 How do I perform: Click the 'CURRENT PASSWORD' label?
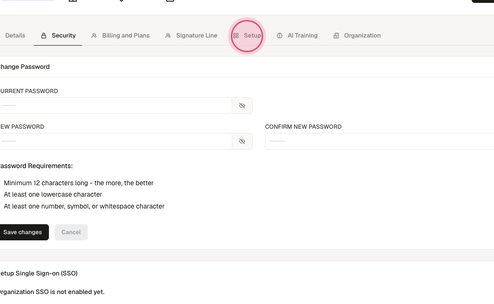28,91
